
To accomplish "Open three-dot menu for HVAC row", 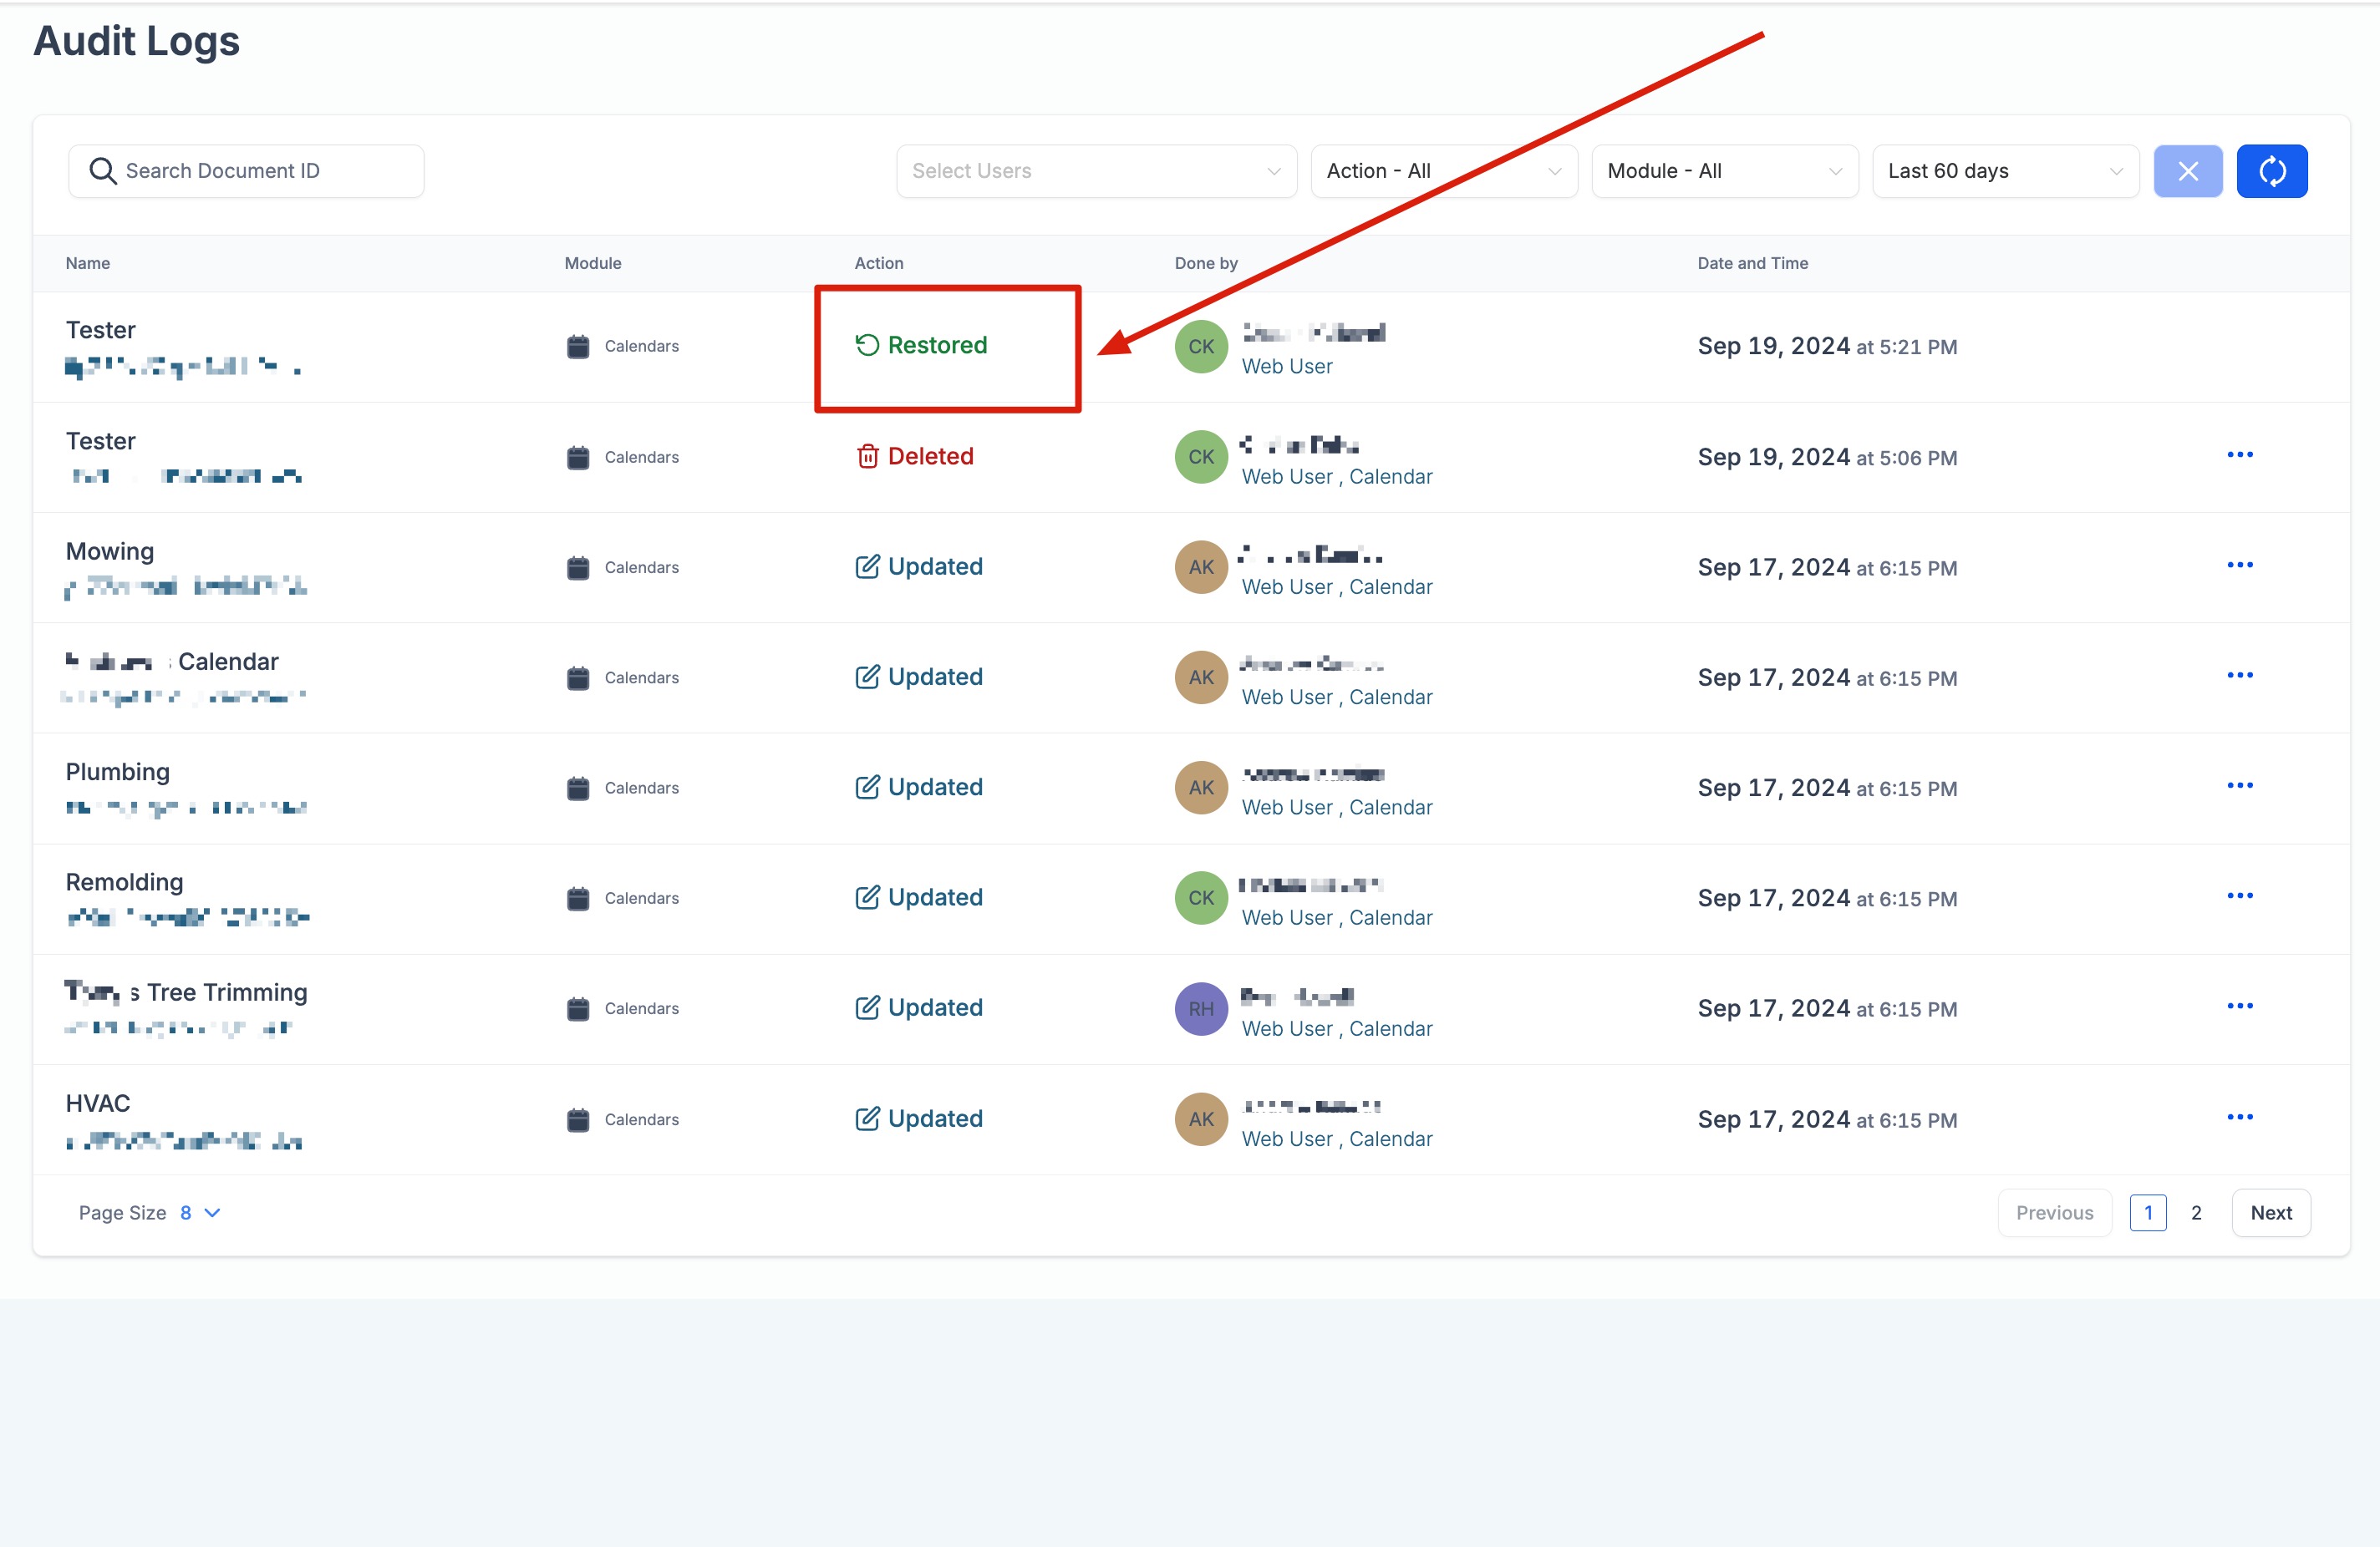I will [x=2239, y=1116].
